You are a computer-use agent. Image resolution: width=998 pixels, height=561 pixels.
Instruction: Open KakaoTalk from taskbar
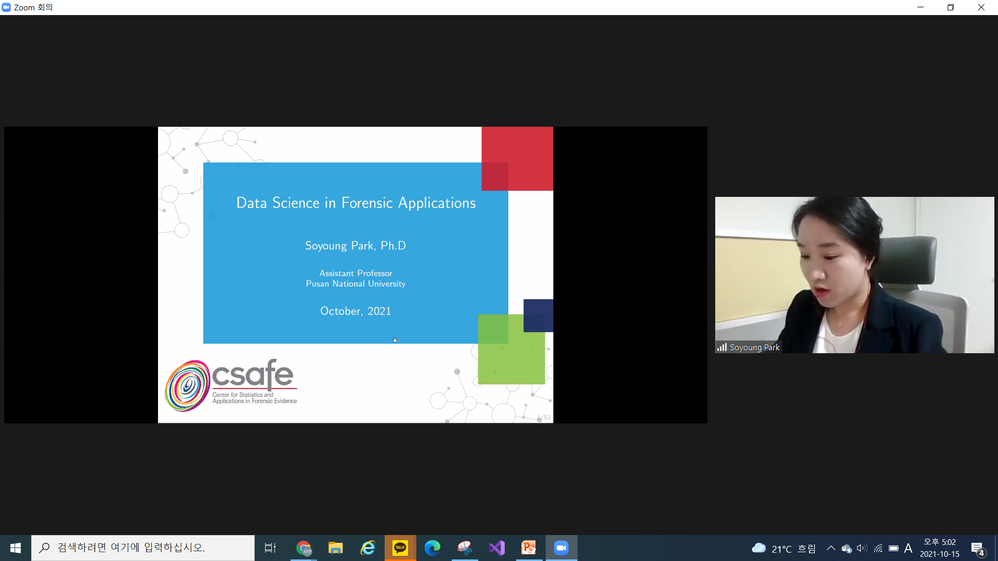click(x=400, y=548)
